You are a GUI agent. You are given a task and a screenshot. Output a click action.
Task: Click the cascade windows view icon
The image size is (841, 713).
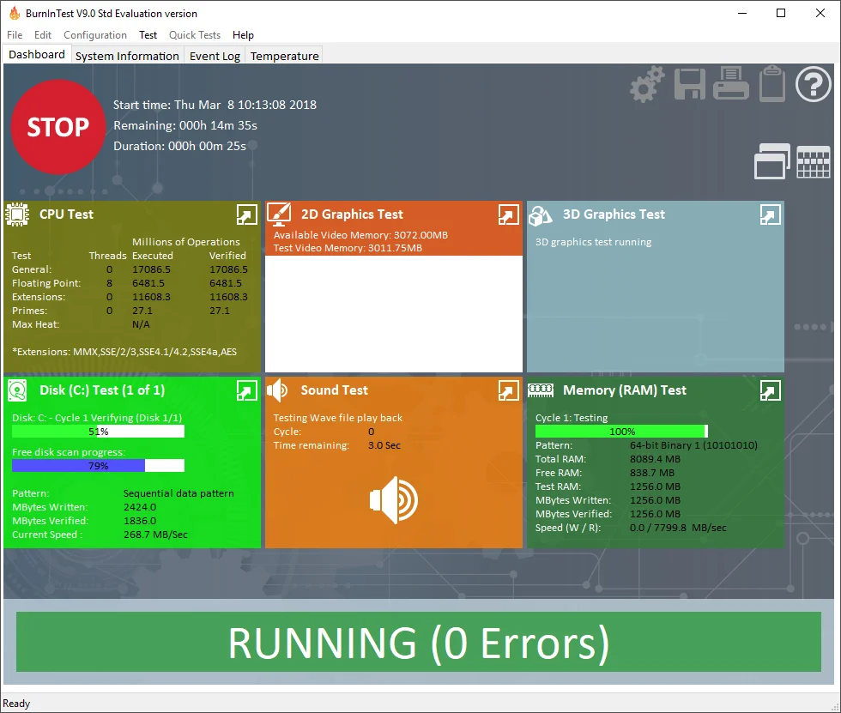point(771,160)
